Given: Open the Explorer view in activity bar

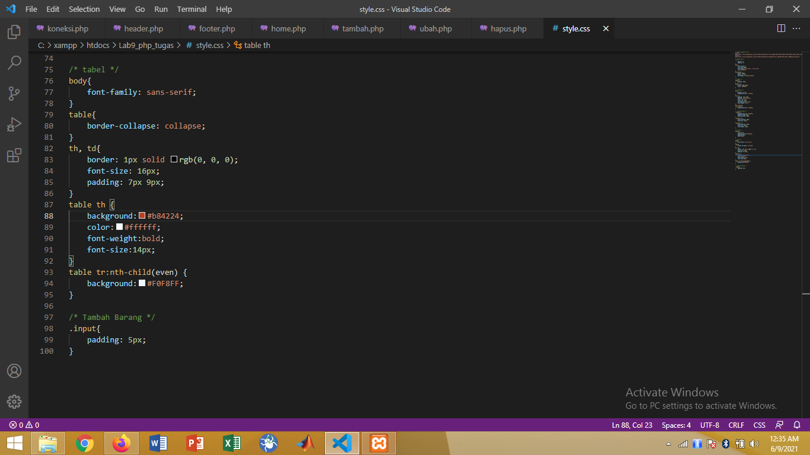Looking at the screenshot, I should pyautogui.click(x=14, y=32).
